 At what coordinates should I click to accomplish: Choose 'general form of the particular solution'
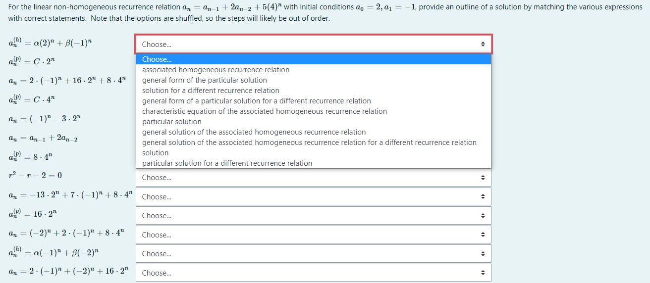[x=314, y=80]
